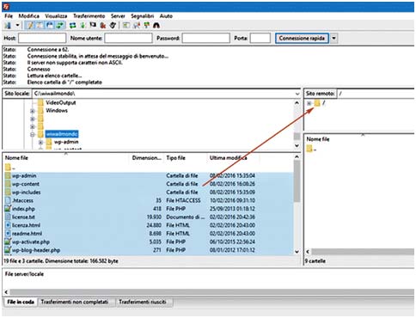Toggle the transfer queue display

[x=60, y=26]
